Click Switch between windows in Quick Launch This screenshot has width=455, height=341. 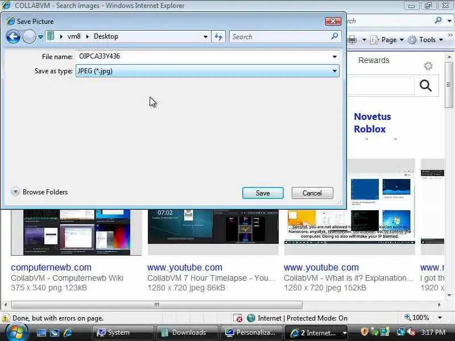55,332
